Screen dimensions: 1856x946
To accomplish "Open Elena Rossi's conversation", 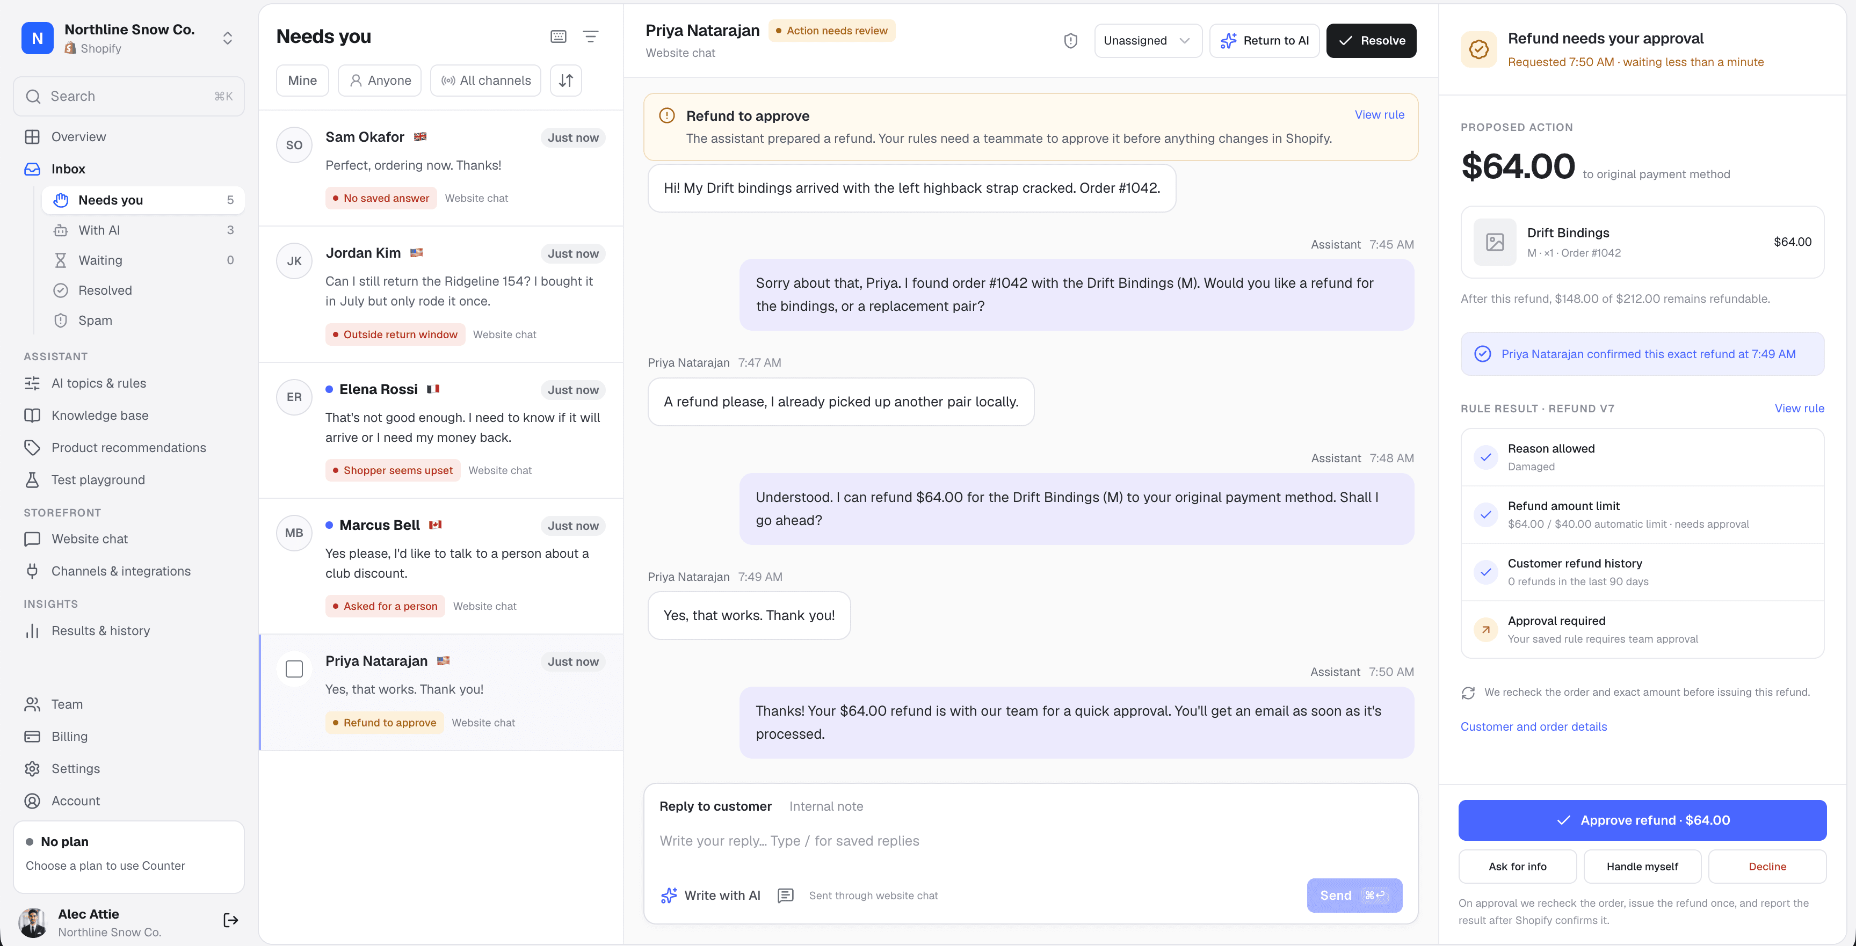I will click(441, 430).
